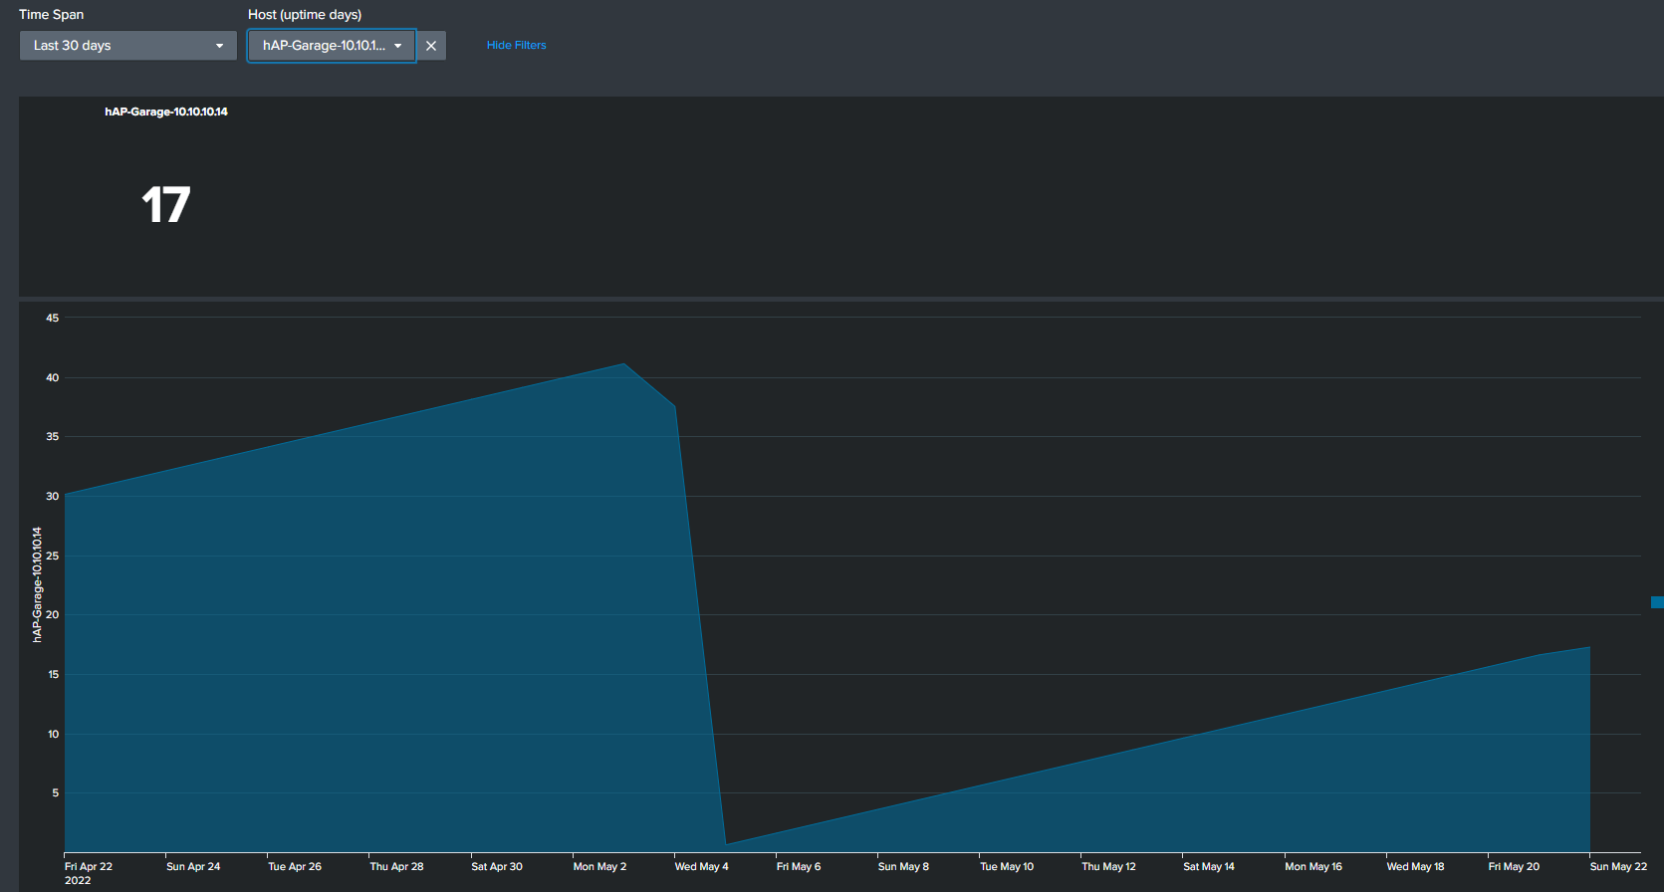Viewport: 1664px width, 892px height.
Task: Click the Time Span dropdown caret arrow
Action: coord(219,46)
